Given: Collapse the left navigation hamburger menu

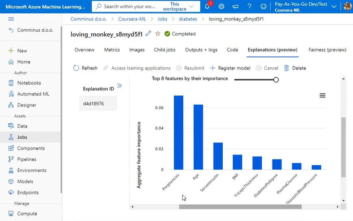Looking at the screenshot, I should click(x=11, y=19).
